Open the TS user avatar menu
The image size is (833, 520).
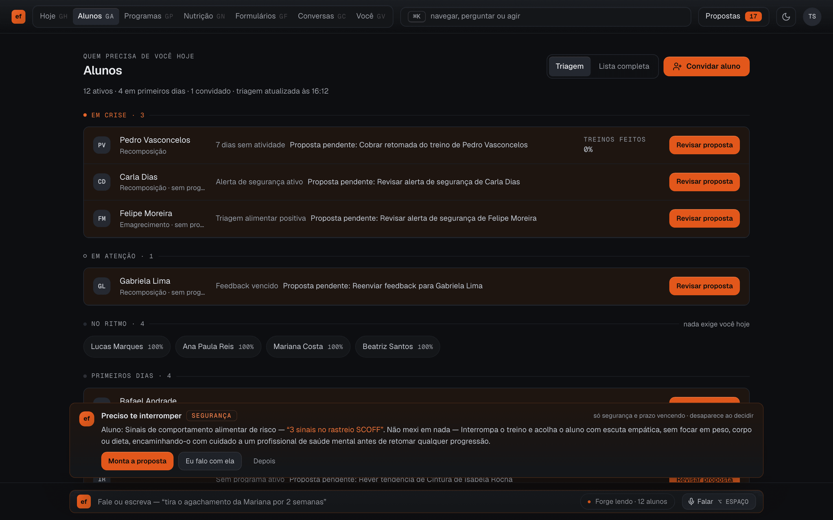tap(812, 16)
